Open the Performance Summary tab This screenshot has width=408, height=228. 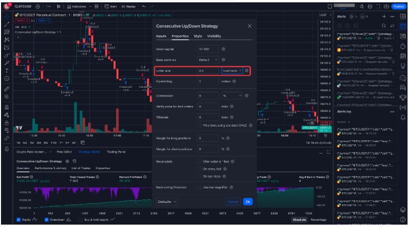pos(50,168)
